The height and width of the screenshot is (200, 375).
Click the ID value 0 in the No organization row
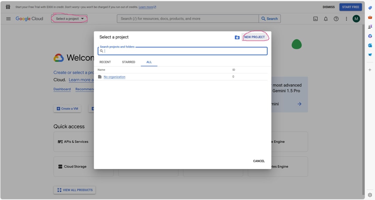click(233, 77)
